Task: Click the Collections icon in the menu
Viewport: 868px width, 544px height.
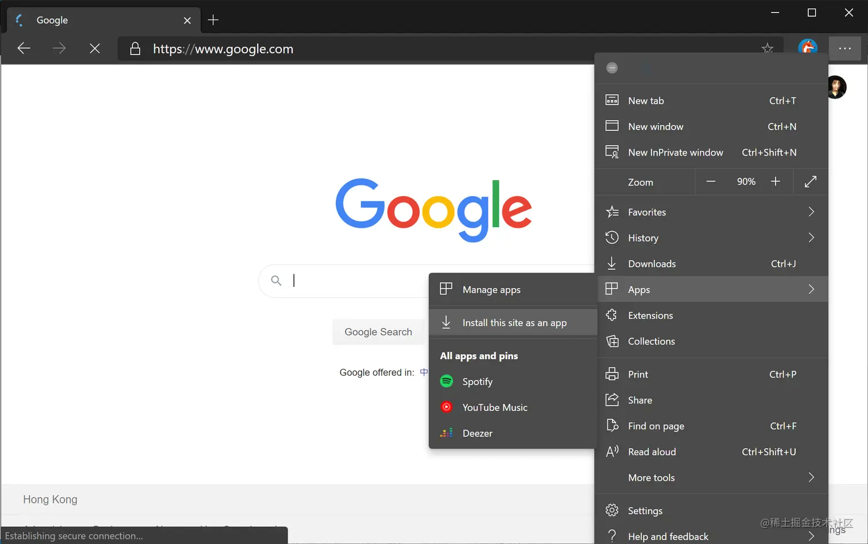Action: pos(613,341)
